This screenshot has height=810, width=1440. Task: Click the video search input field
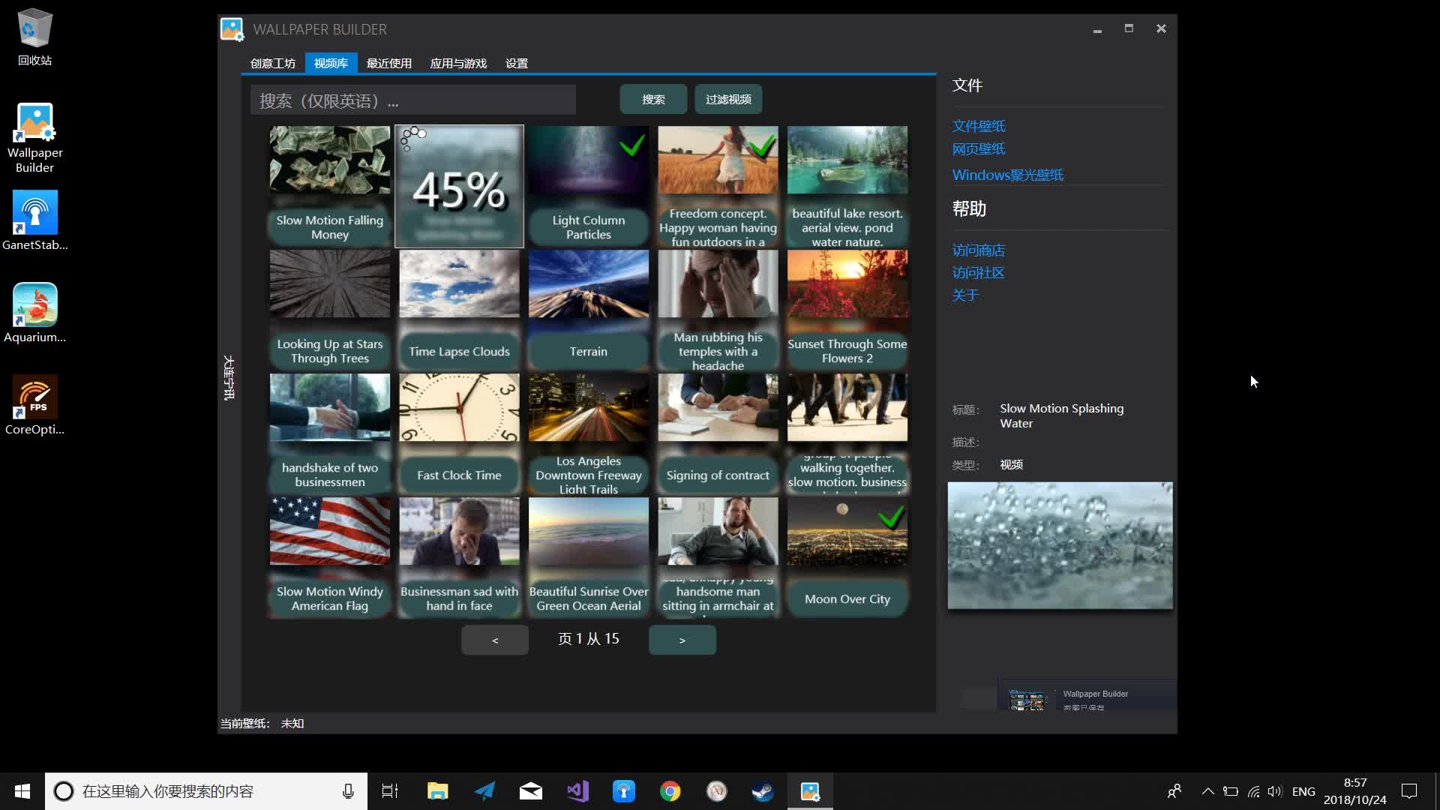click(412, 100)
